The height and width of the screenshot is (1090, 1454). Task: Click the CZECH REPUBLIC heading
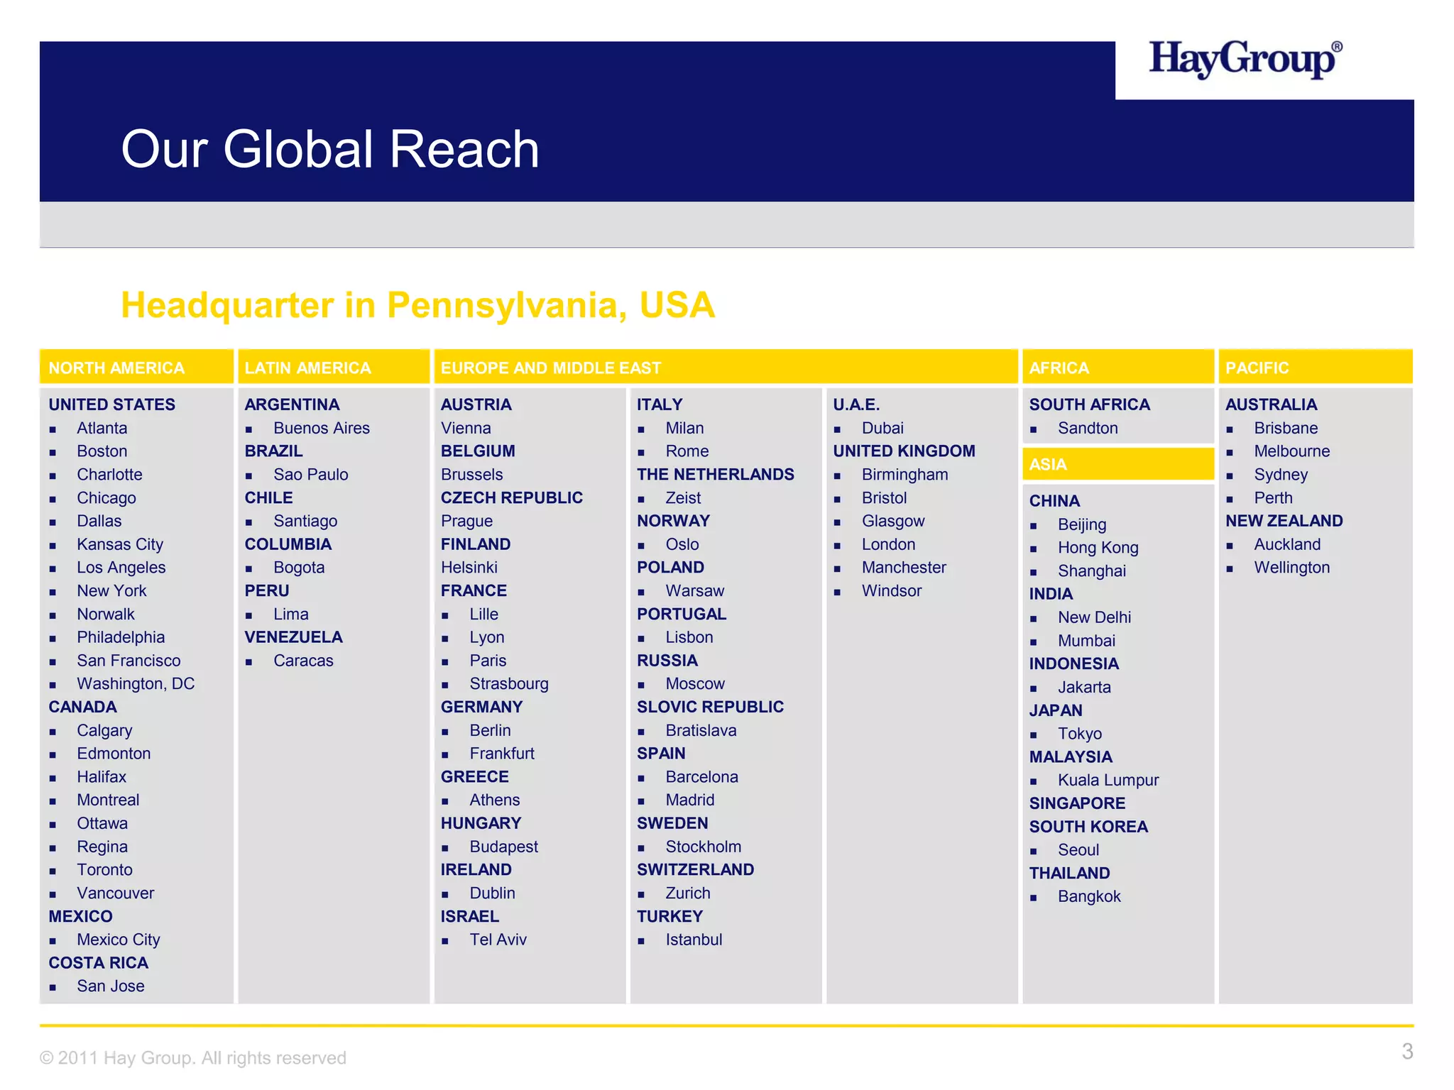(x=511, y=497)
